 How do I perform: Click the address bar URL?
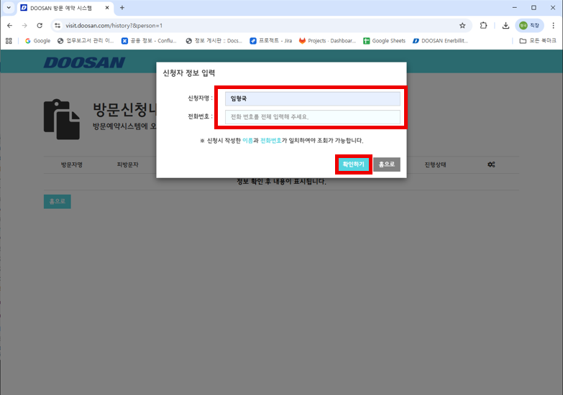click(216, 25)
